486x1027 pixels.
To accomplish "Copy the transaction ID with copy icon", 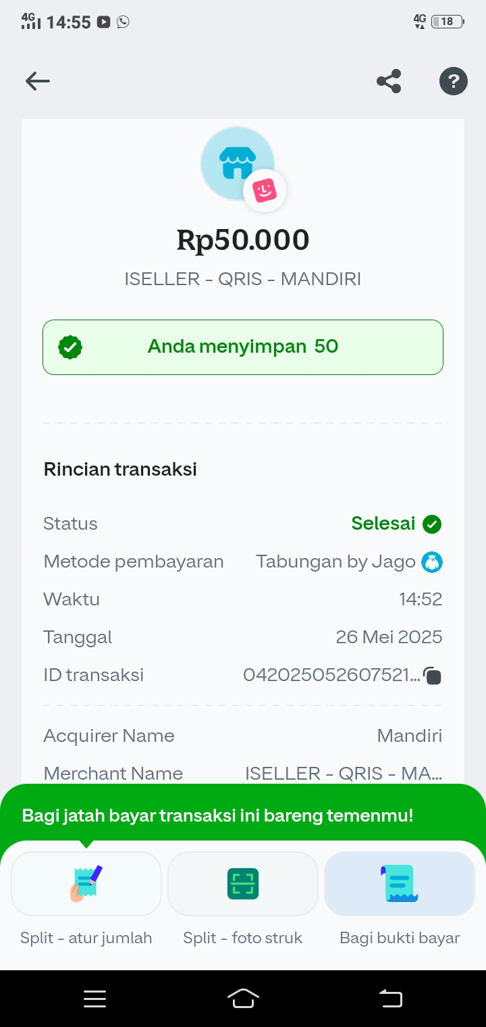I will coord(433,676).
